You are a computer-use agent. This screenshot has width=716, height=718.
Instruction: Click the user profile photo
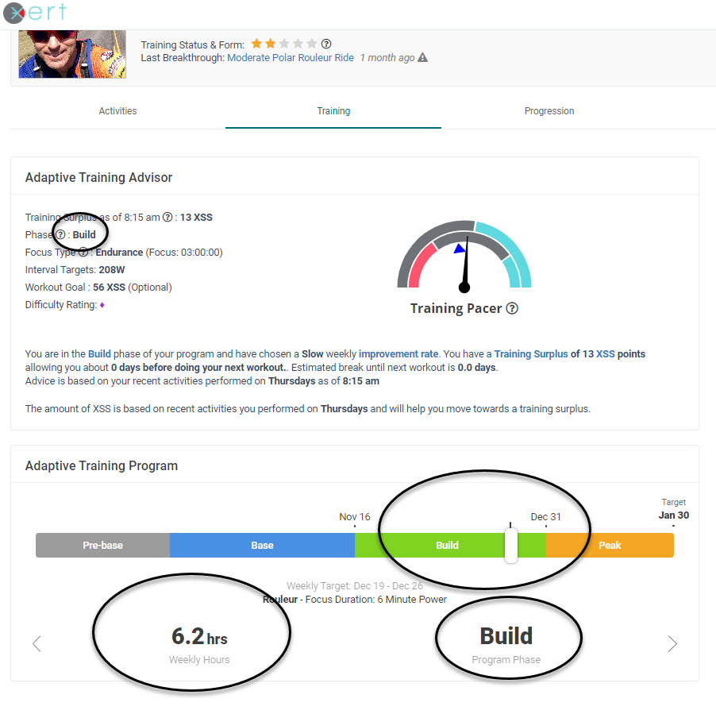[x=71, y=53]
